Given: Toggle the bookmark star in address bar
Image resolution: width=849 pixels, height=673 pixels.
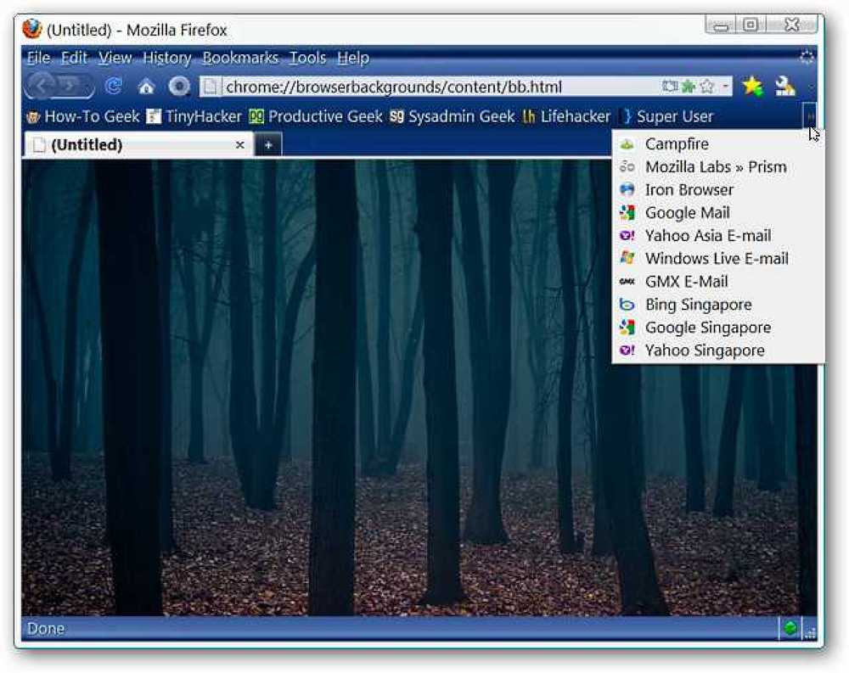Looking at the screenshot, I should (x=706, y=86).
